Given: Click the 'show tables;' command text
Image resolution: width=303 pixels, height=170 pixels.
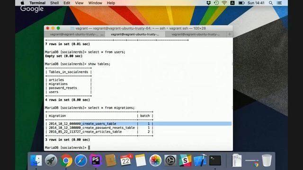Looking at the screenshot, I should [x=99, y=64].
